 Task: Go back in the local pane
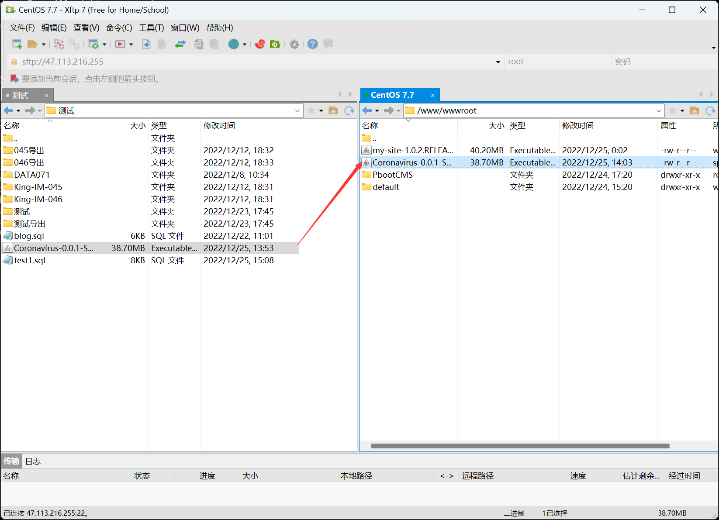pyautogui.click(x=8, y=110)
